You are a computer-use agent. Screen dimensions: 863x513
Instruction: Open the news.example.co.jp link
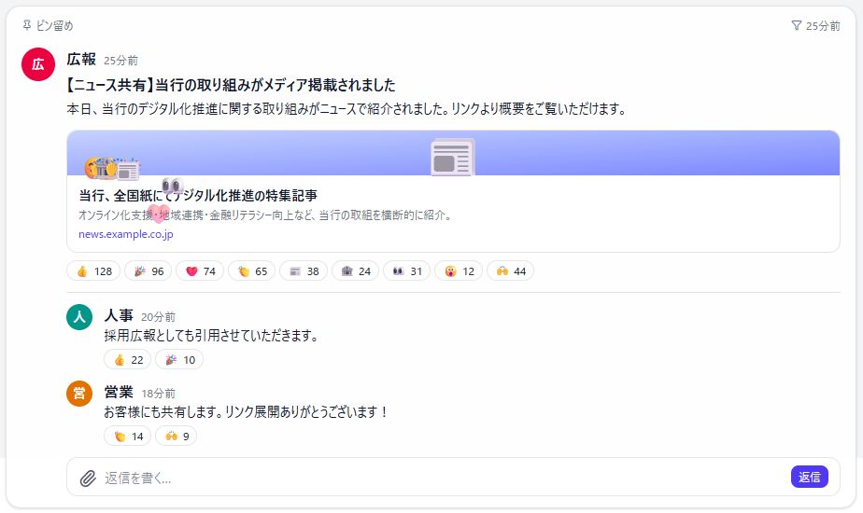[125, 234]
